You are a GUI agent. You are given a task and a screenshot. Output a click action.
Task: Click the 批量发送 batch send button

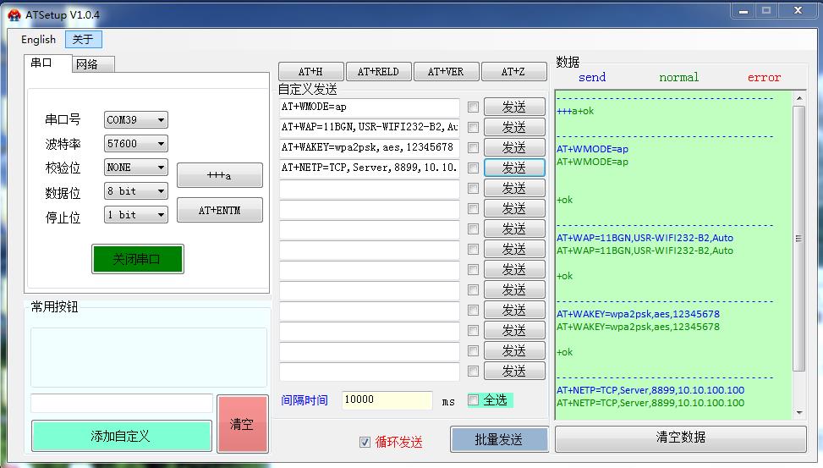[498, 439]
